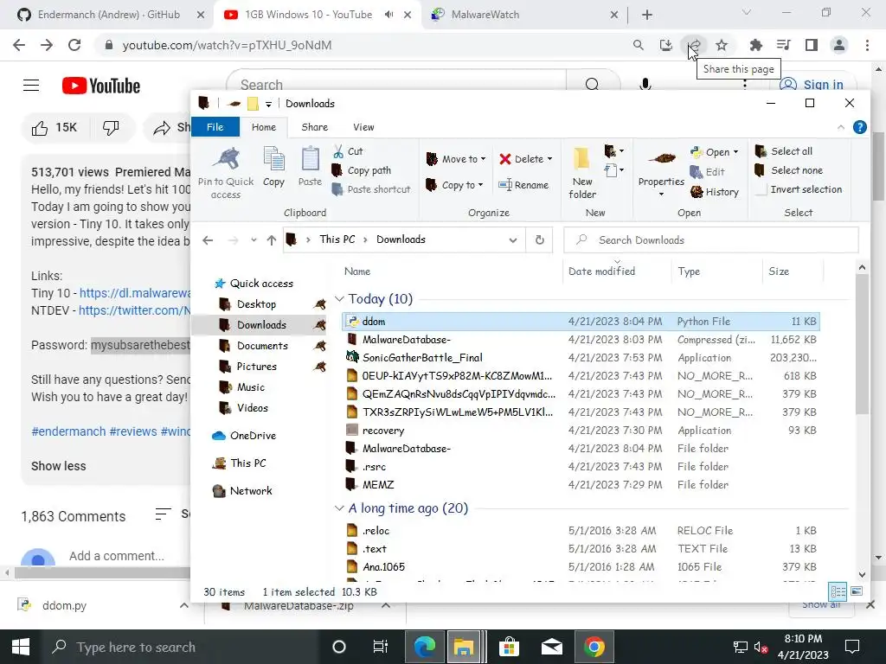
Task: Click Select none in ribbon
Action: click(x=789, y=170)
